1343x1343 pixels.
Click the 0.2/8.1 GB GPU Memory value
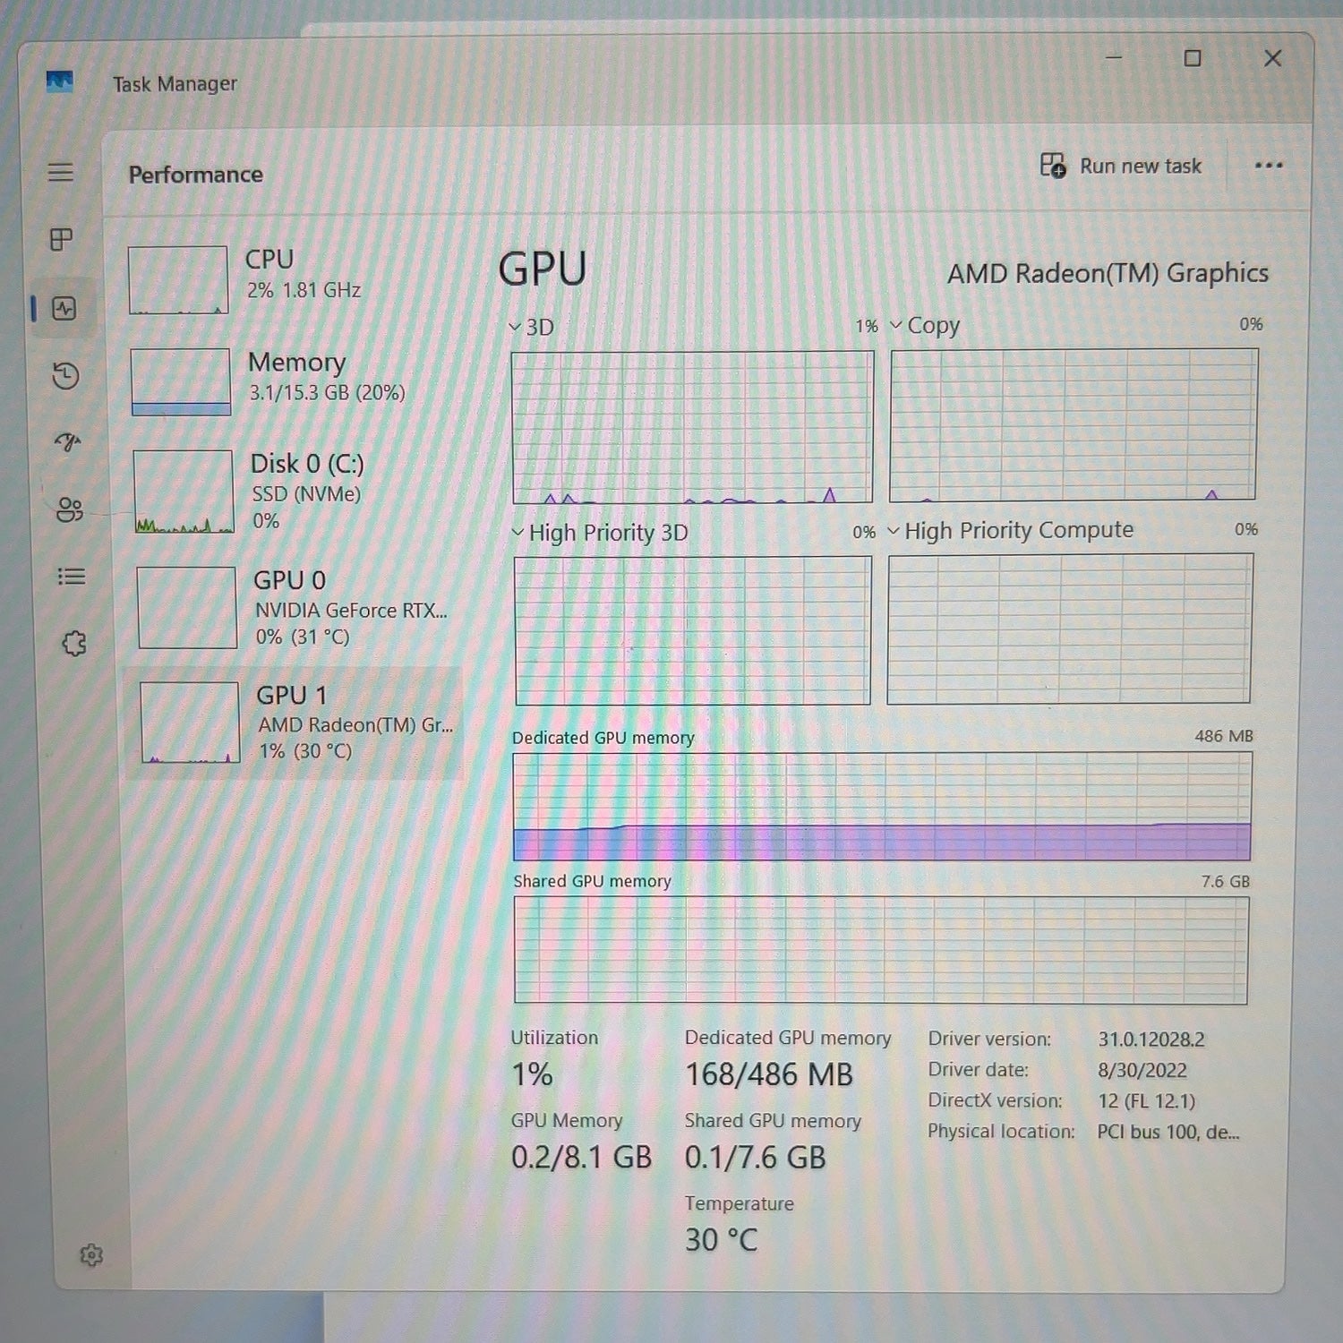click(x=582, y=1157)
